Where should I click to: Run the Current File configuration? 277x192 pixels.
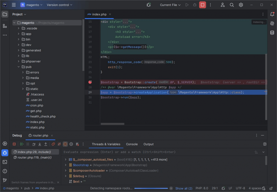[x=187, y=5]
